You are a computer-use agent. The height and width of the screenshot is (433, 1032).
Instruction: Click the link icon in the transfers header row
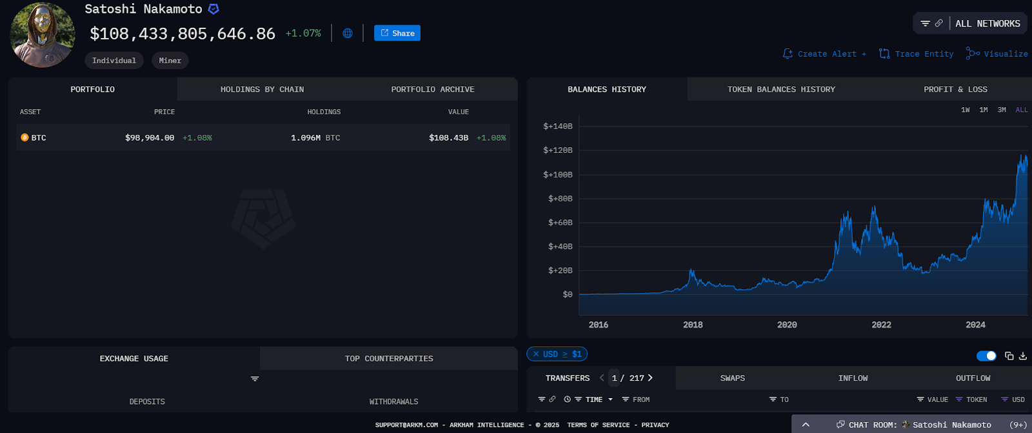(552, 399)
